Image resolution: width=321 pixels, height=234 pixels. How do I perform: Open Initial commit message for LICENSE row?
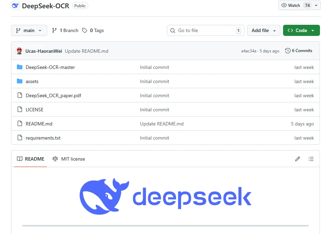click(154, 110)
